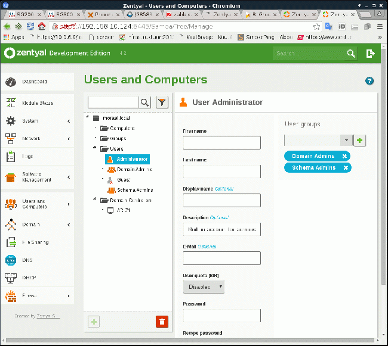The height and width of the screenshot is (346, 388).
Task: Add user to group with plus icon
Action: pyautogui.click(x=359, y=141)
